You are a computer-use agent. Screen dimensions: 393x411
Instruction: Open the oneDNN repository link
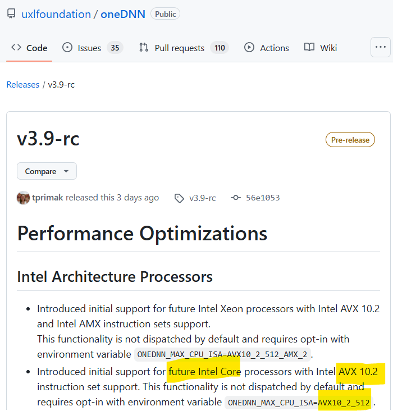coord(123,14)
